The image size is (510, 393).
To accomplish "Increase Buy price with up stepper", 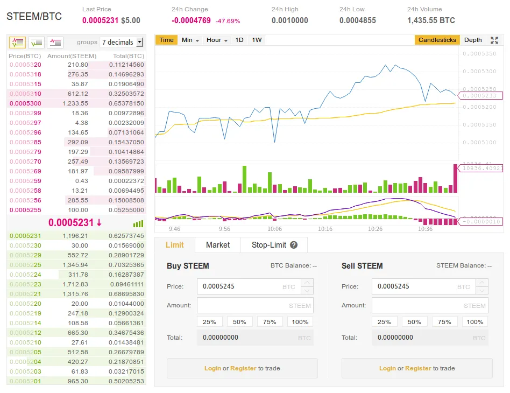I will [x=307, y=282].
